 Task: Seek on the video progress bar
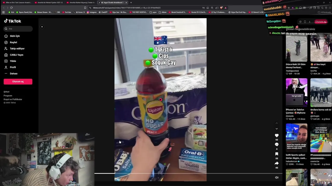click(188, 173)
